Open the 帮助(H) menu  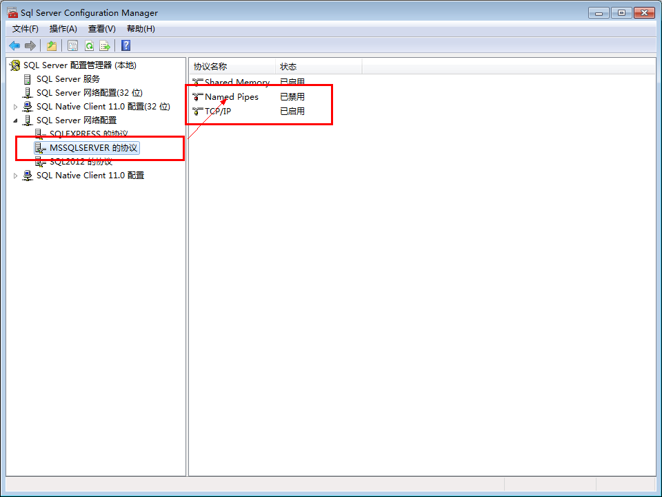point(141,29)
